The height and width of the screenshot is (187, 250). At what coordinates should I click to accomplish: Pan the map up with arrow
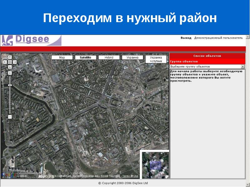(x=10, y=57)
